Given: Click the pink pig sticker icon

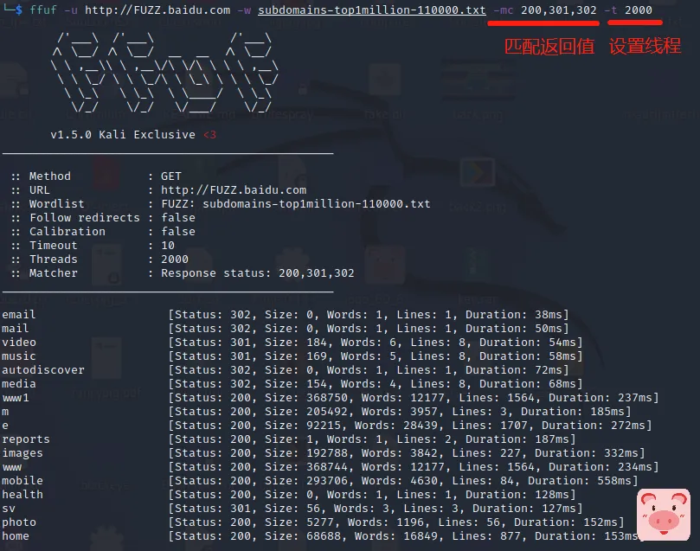Looking at the screenshot, I should point(664,515).
